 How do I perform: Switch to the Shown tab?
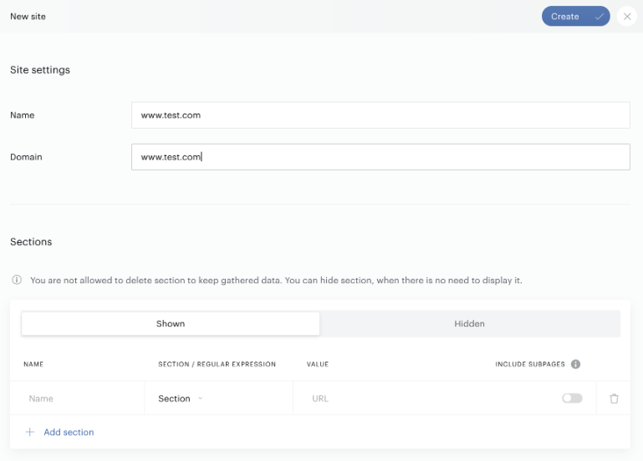[171, 323]
